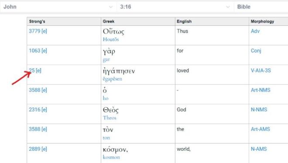
Task: Select the Greek word ἠγάπησεν
Action: [x=119, y=71]
